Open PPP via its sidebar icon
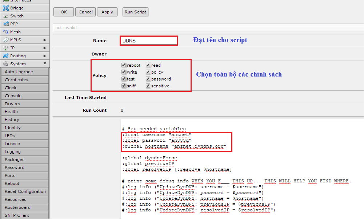 point(5,24)
